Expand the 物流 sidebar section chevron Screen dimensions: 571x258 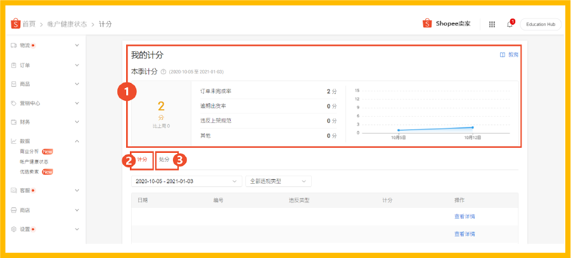[77, 46]
